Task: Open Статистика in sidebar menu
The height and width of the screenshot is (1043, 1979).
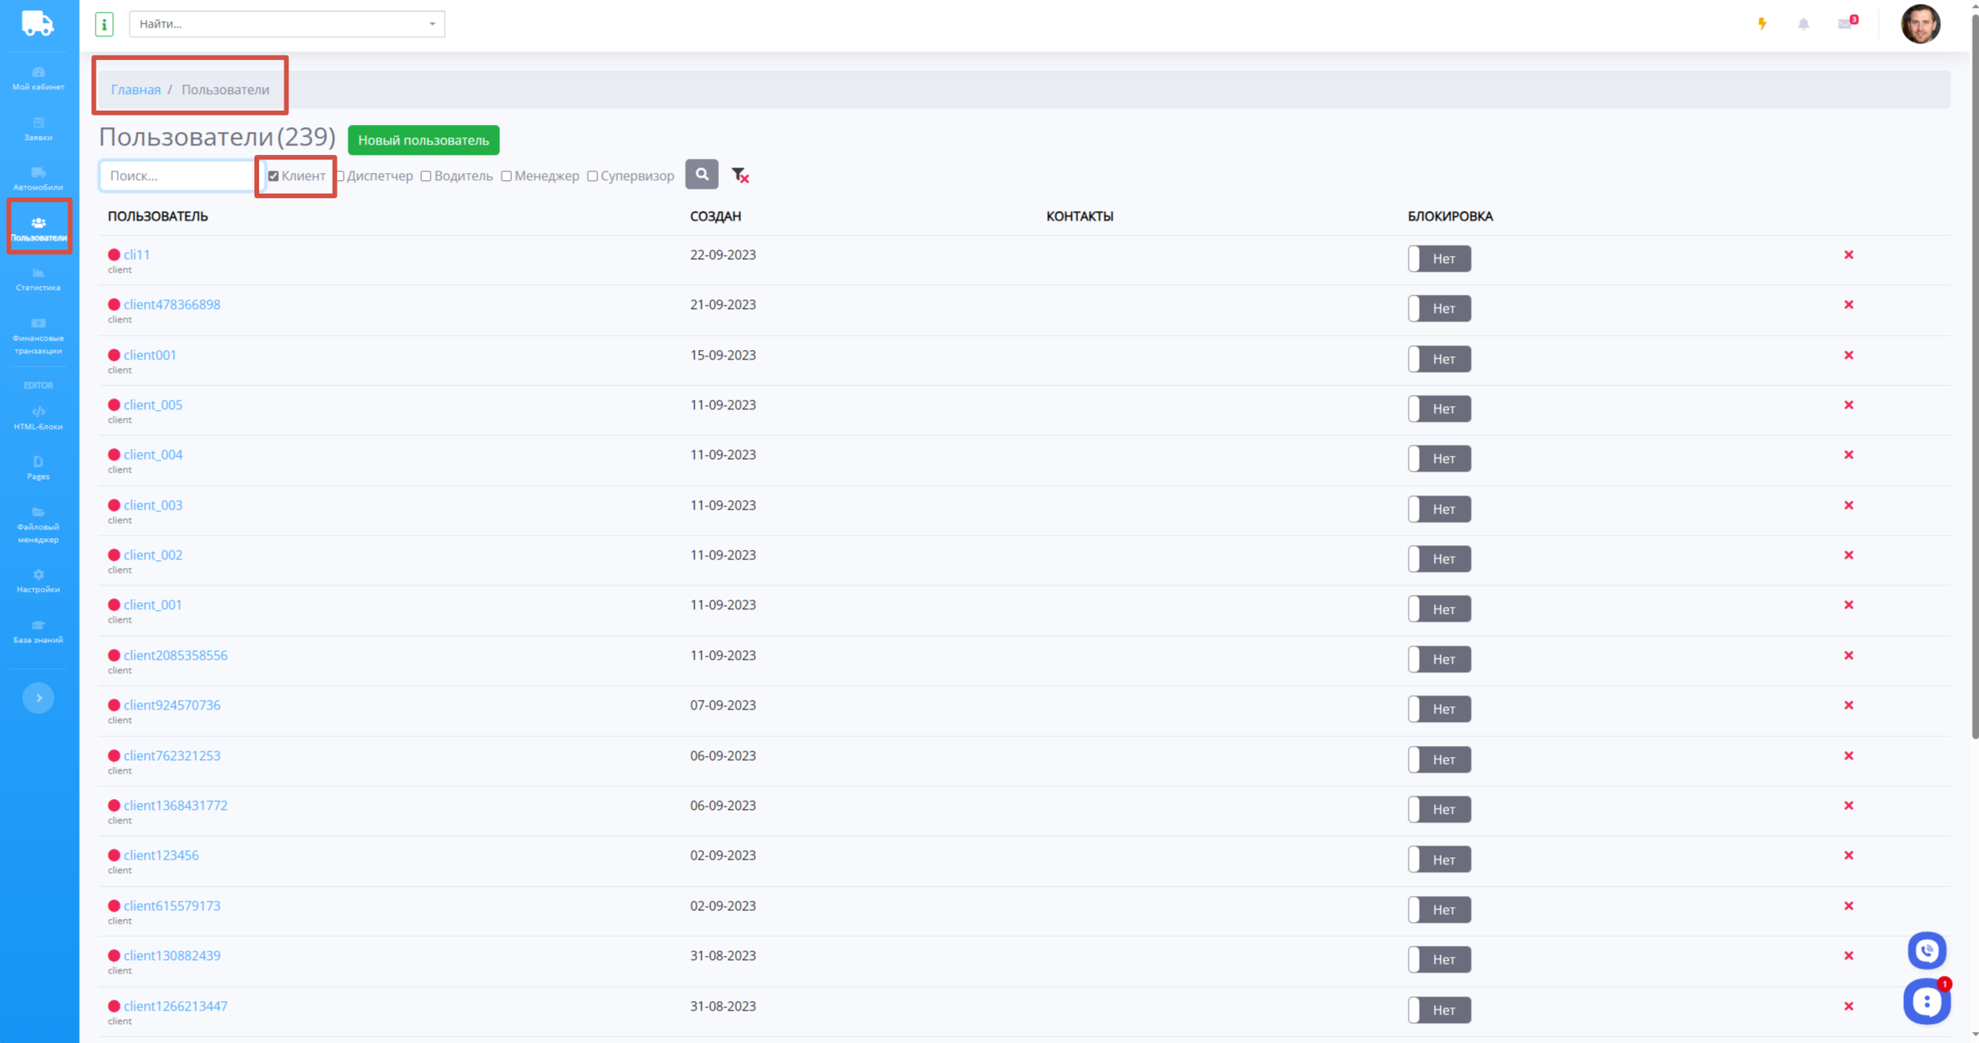Action: pos(38,279)
